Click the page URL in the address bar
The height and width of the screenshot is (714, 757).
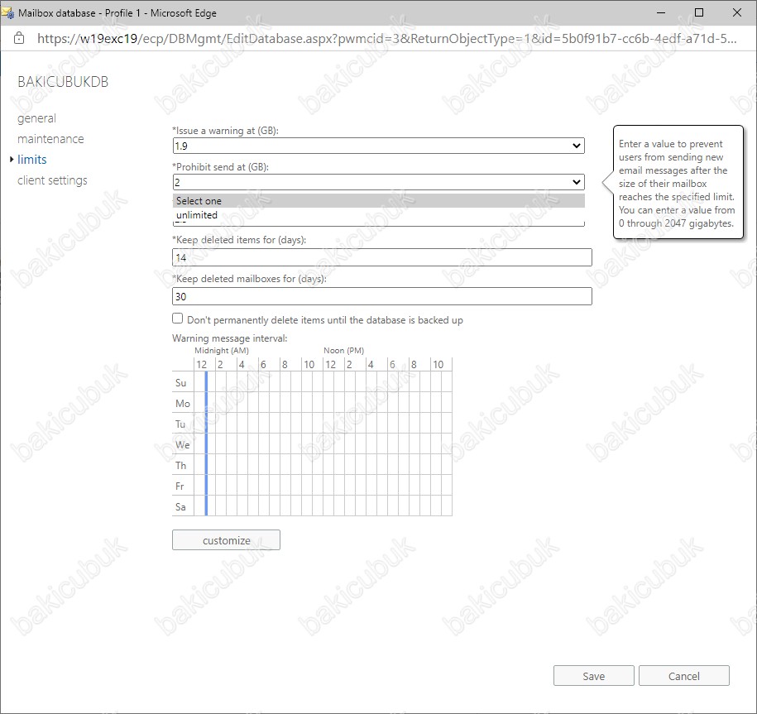[386, 39]
